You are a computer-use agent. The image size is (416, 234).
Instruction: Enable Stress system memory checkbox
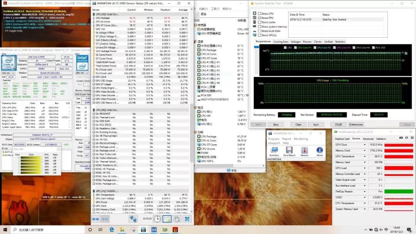[260, 27]
